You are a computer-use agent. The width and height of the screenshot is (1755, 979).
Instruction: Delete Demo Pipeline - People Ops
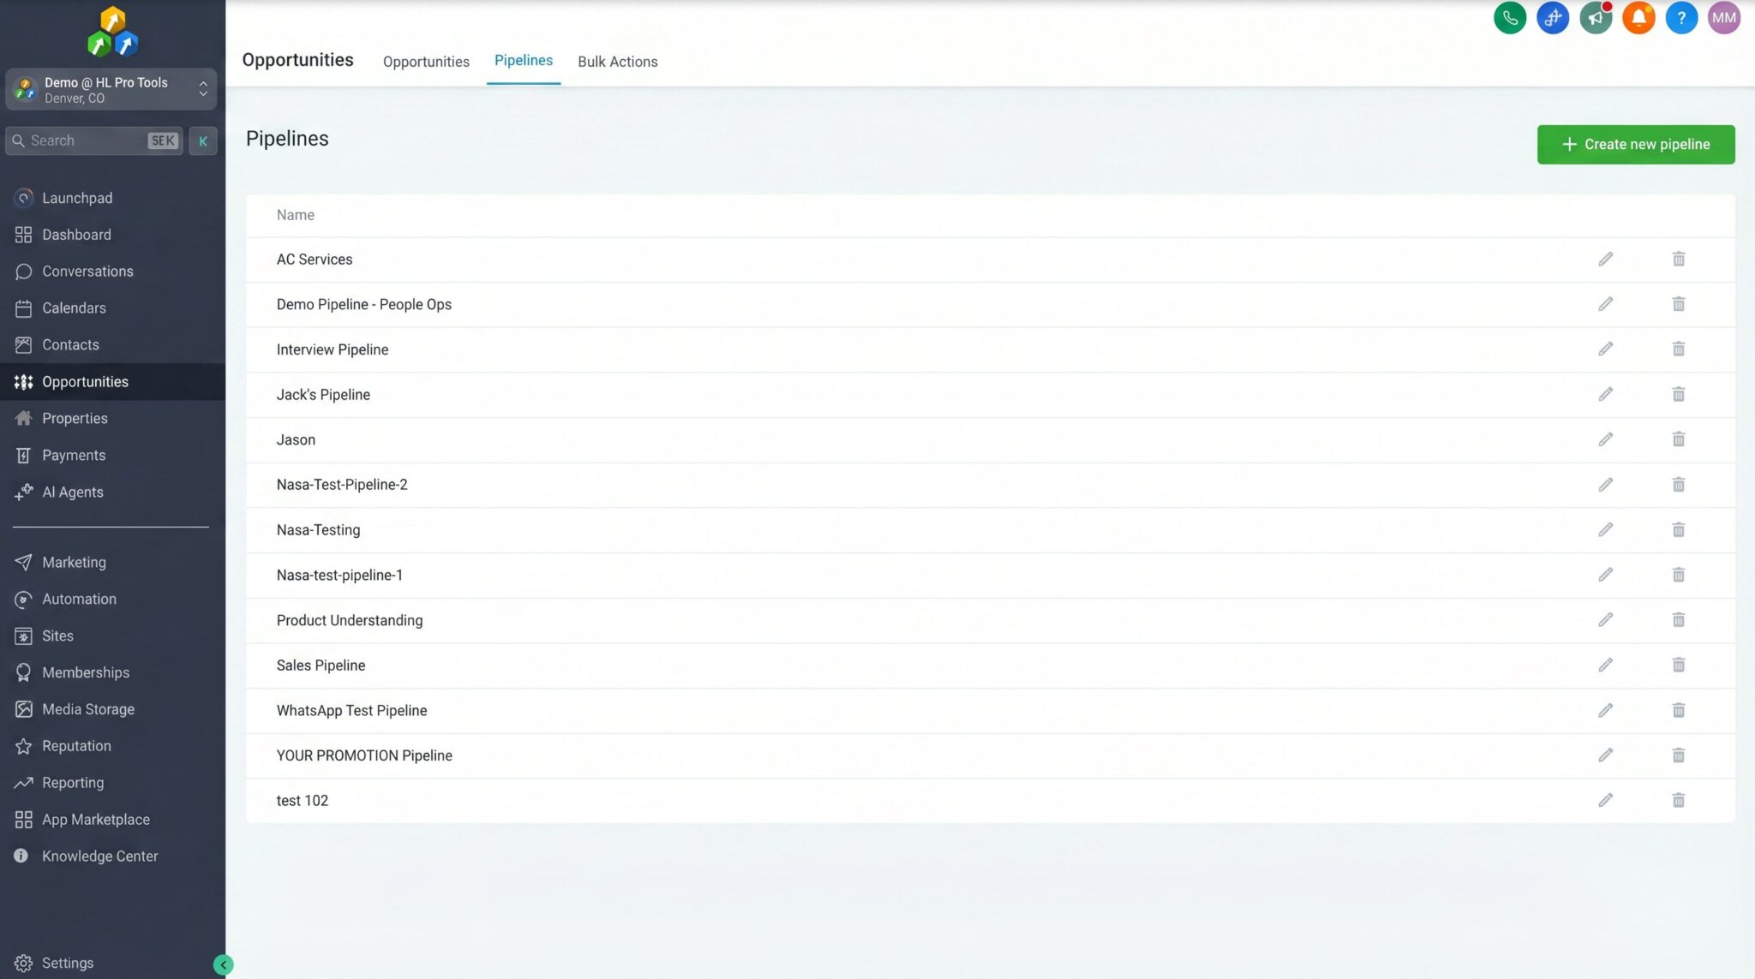tap(1678, 304)
